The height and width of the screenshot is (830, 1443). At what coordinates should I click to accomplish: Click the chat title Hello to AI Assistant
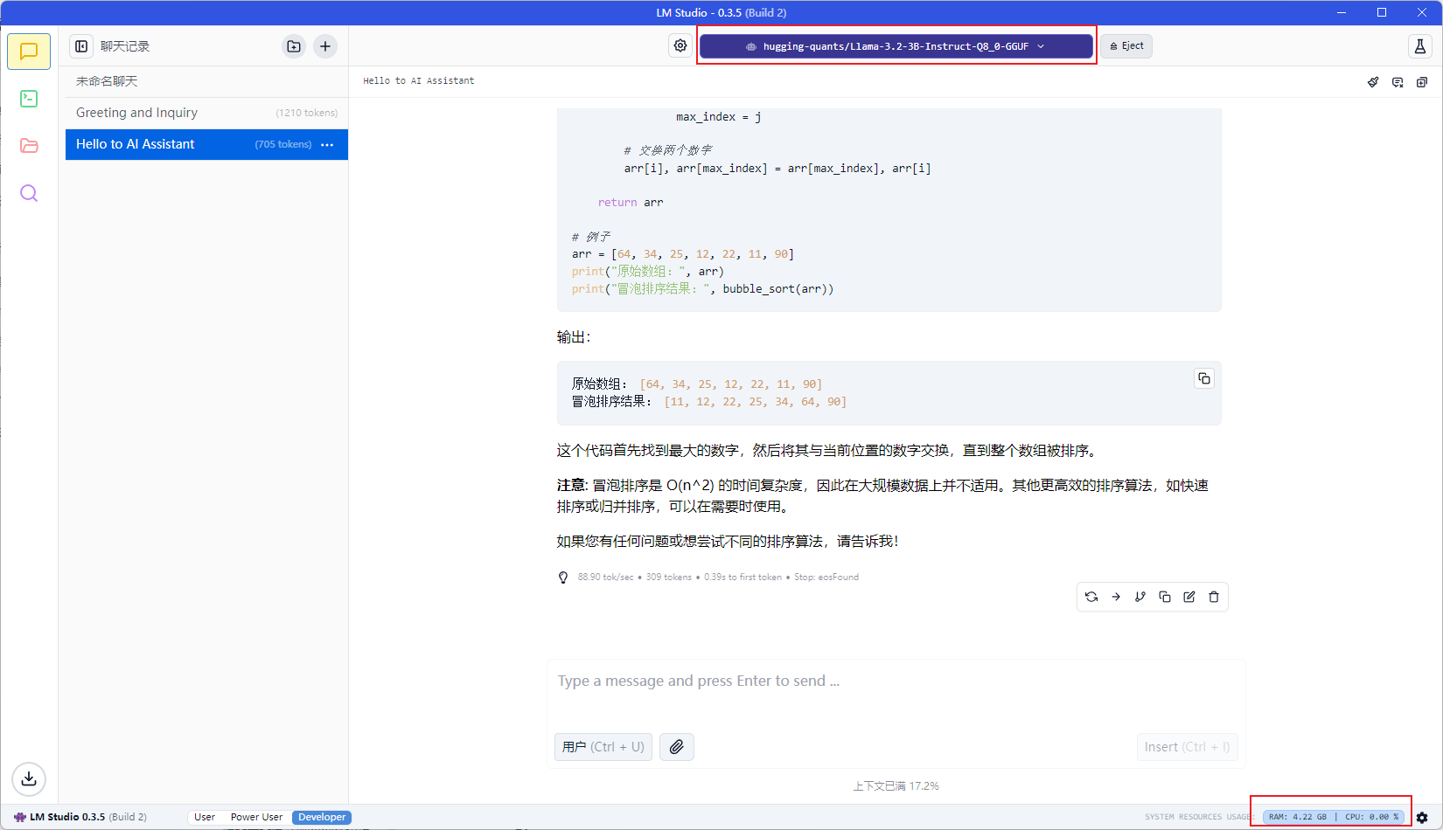[419, 80]
